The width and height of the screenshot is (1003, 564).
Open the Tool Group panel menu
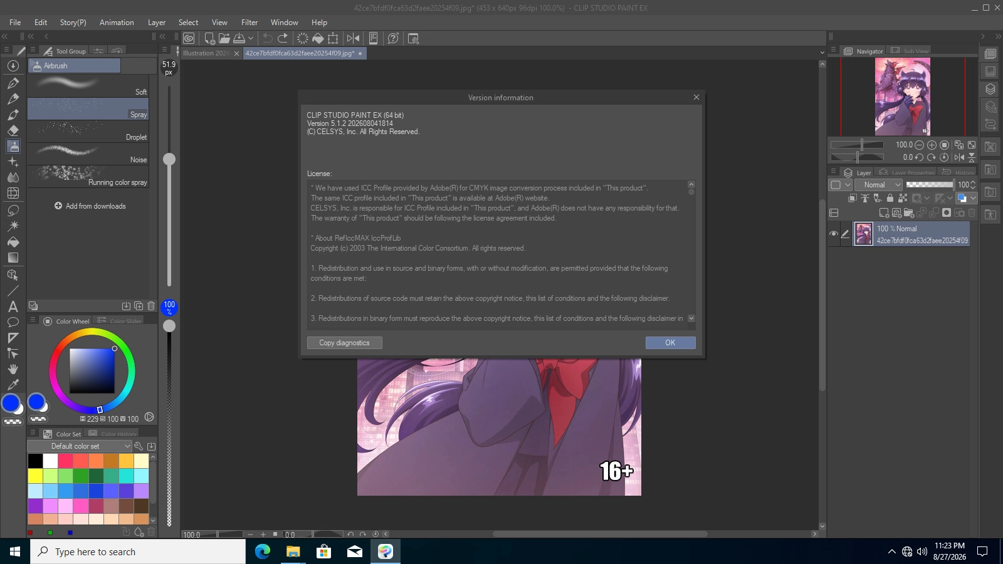33,50
